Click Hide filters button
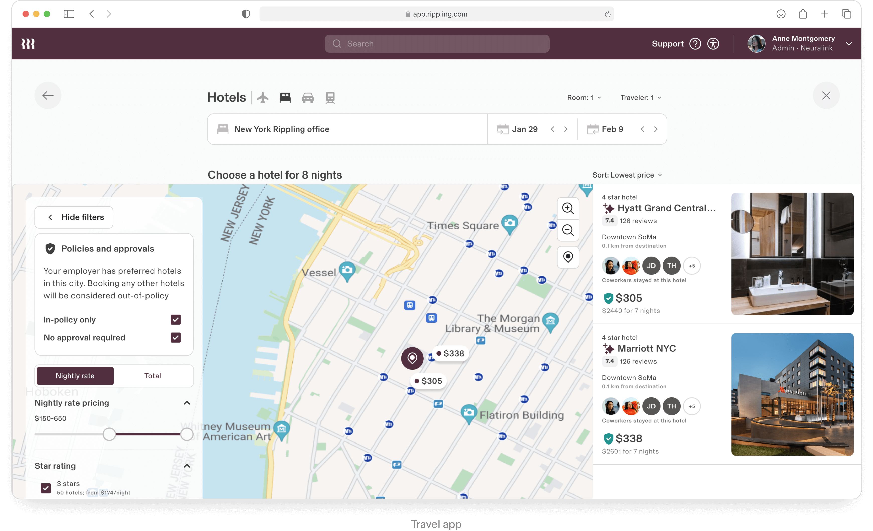 (74, 217)
